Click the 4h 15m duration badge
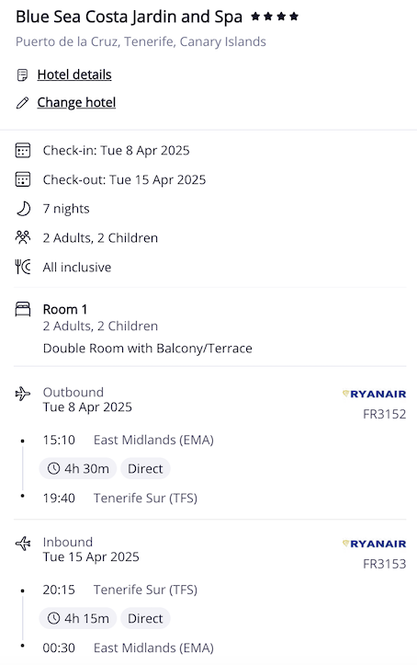Screen dimensions: 417x665 (78, 618)
